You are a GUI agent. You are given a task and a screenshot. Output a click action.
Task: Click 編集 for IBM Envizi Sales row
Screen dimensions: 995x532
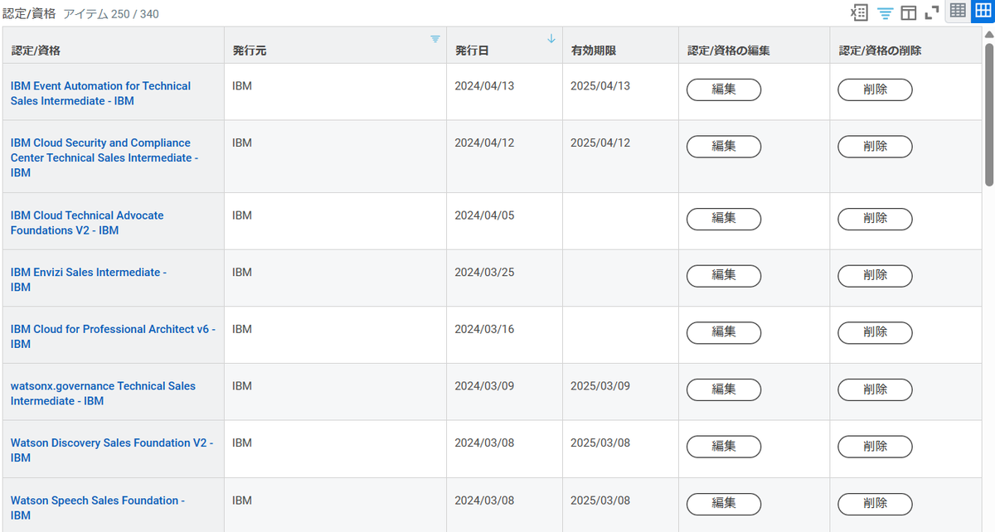point(724,276)
